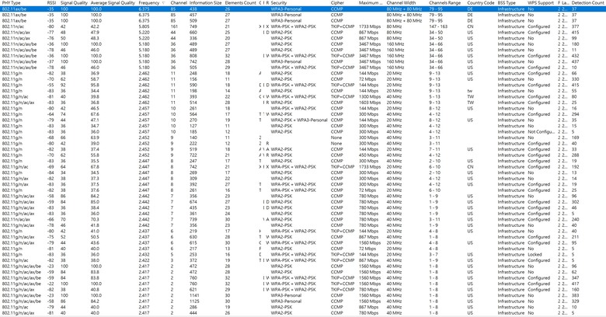Screen dimensions: 606x317
Task: Select the detection count 437
Action: [x=576, y=61]
